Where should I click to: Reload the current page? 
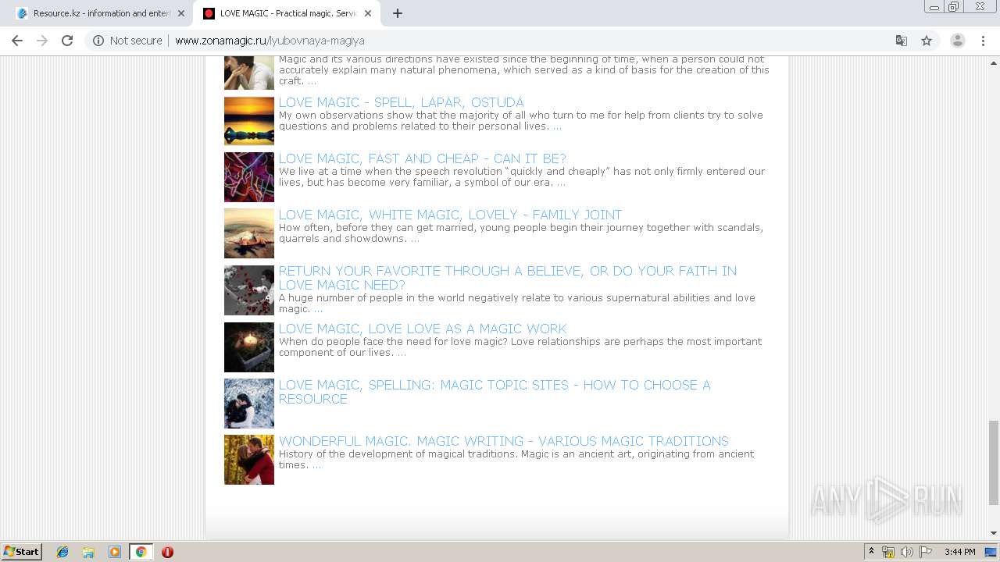click(67, 41)
